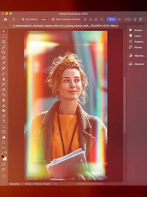Open the Move tool preset dropdown arrow
The width and height of the screenshot is (147, 197).
point(18,19)
